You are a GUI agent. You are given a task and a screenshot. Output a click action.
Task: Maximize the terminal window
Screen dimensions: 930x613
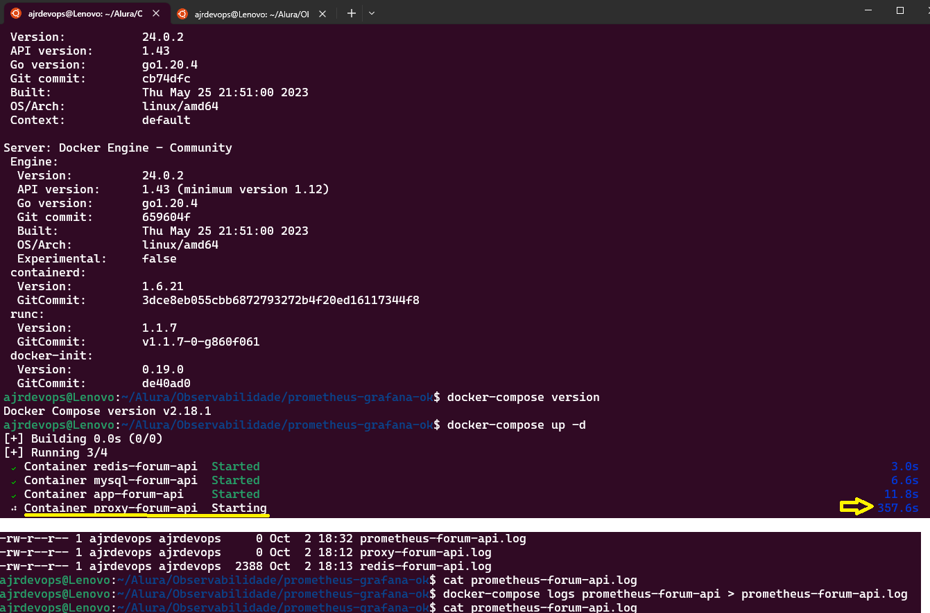click(x=900, y=10)
